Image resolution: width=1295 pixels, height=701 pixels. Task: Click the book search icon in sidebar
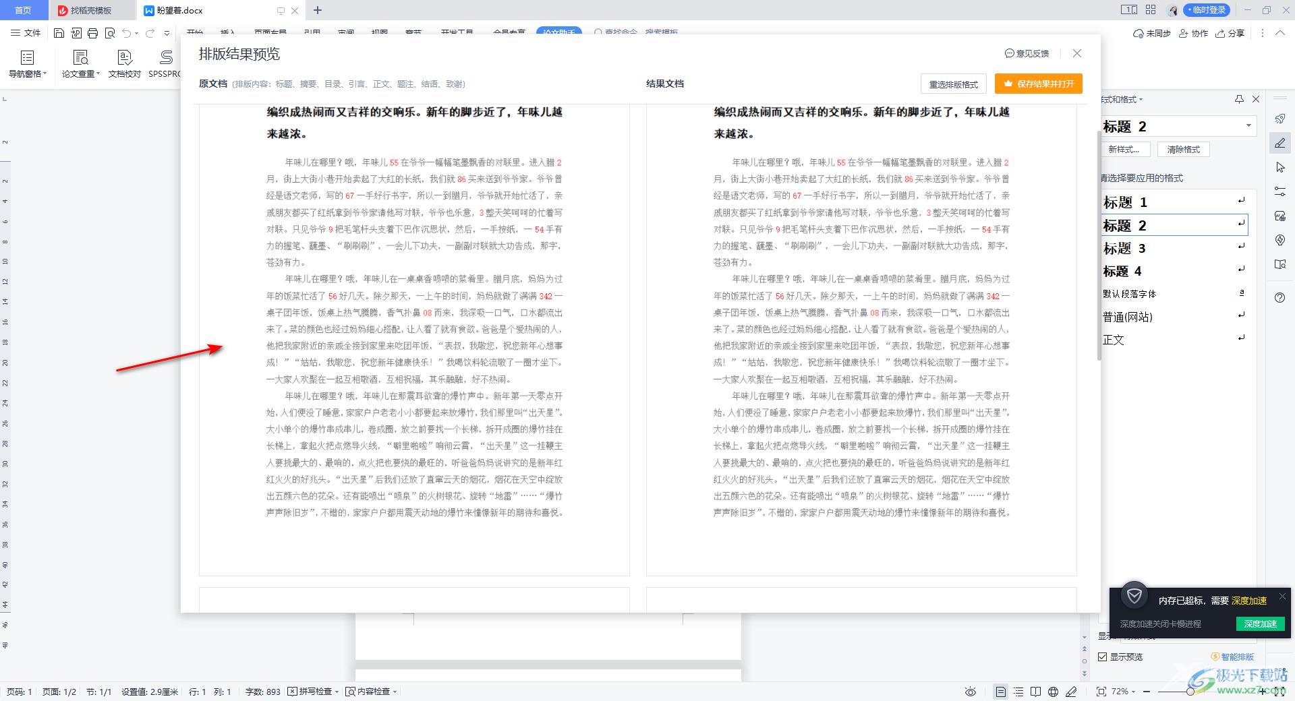click(1280, 264)
